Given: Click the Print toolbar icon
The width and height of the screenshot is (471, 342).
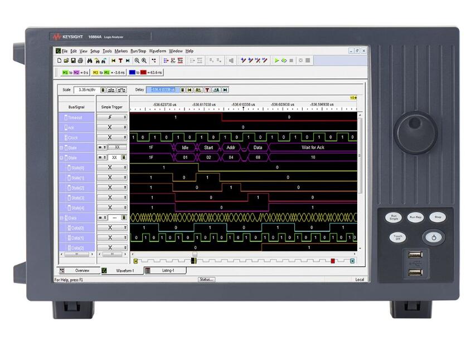Looking at the screenshot, I should [80, 60].
